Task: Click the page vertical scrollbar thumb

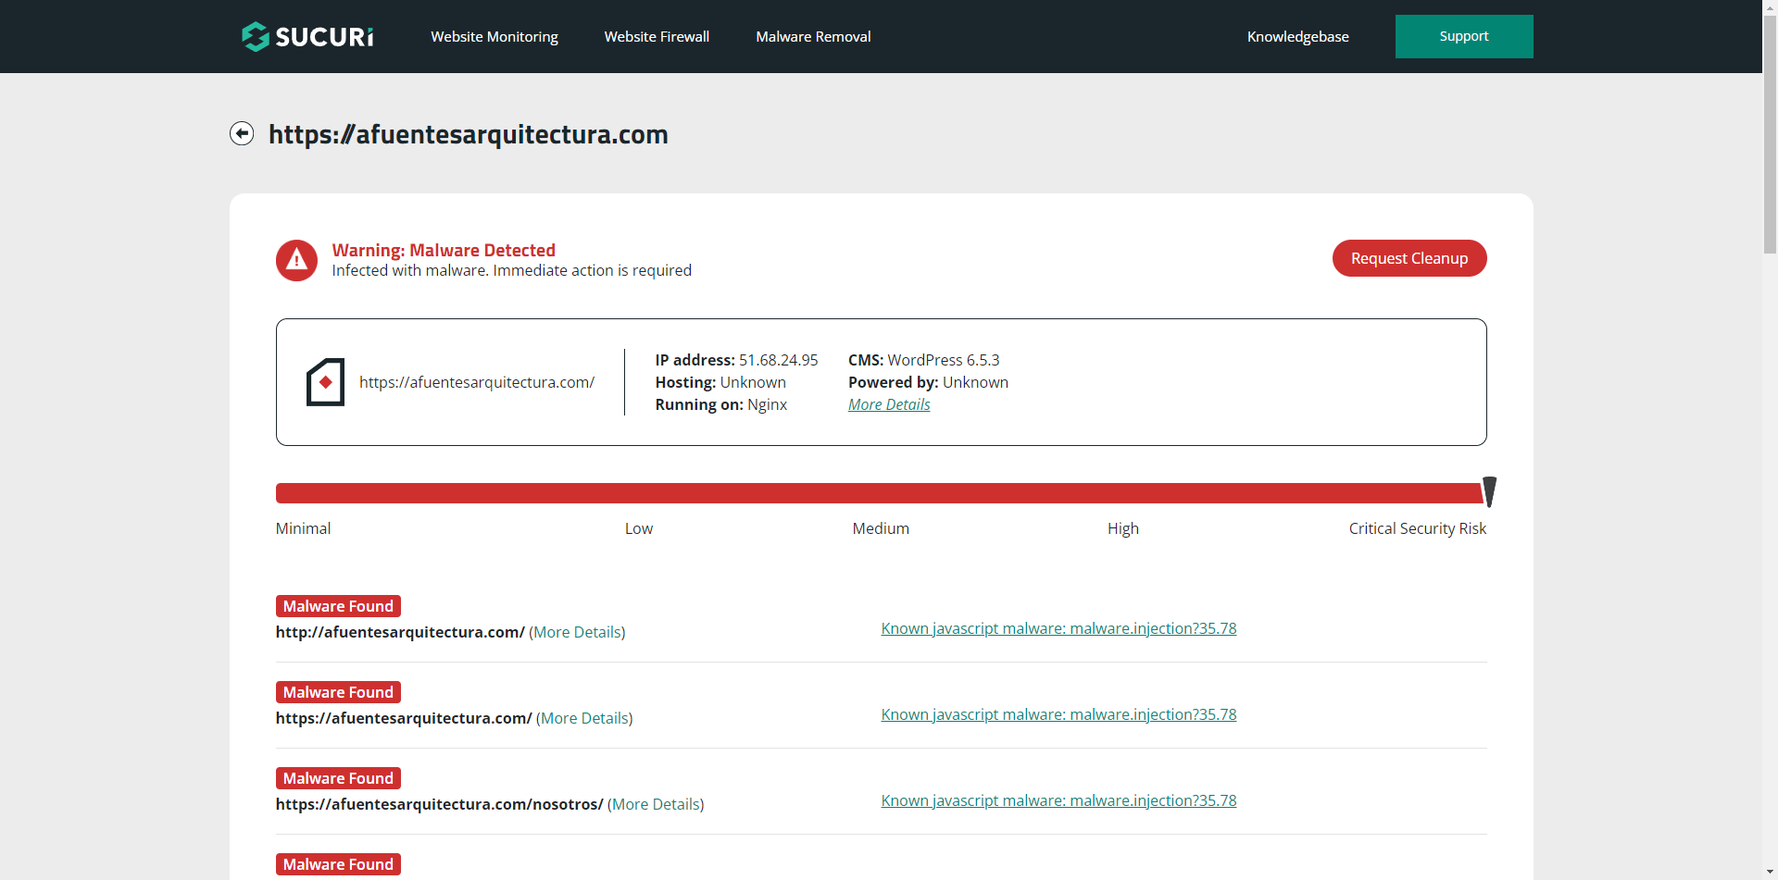Action: click(x=1770, y=134)
